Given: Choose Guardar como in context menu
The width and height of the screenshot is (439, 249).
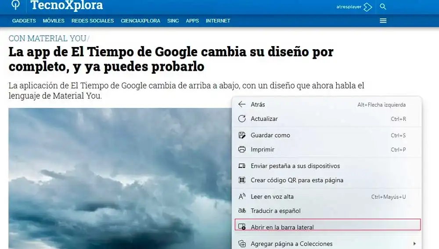Looking at the screenshot, I should click(327, 135).
